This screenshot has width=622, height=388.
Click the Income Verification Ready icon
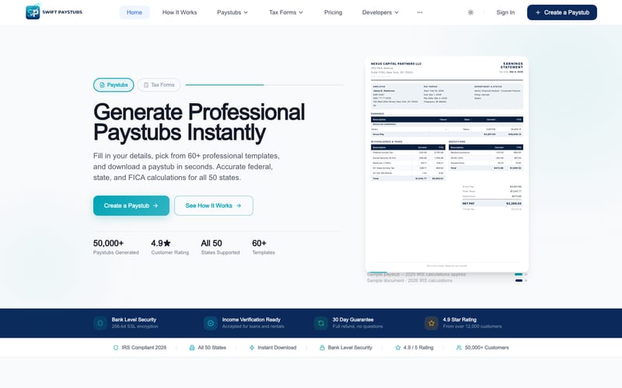coord(210,323)
